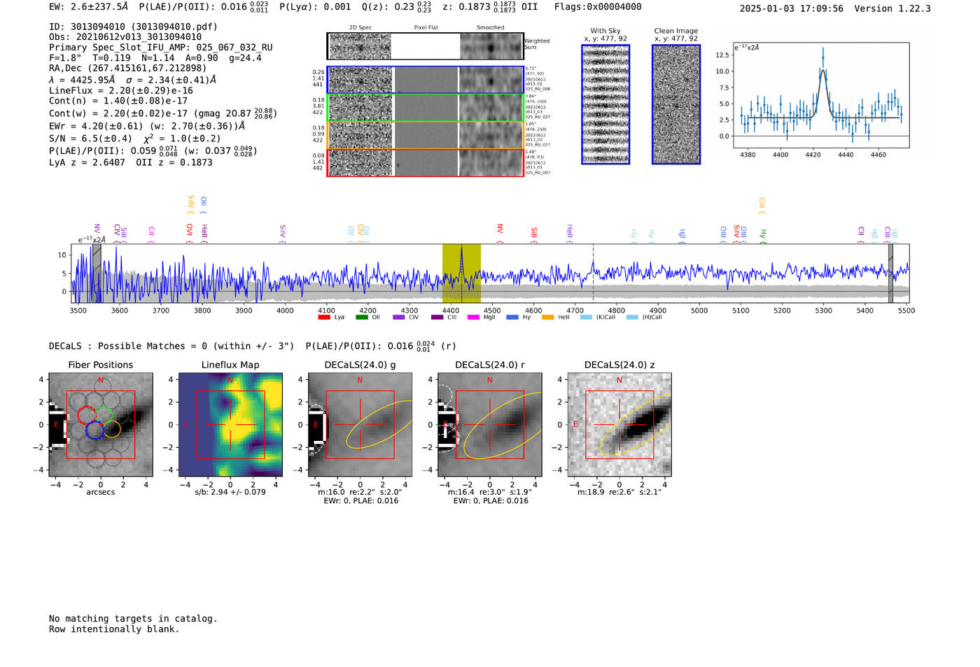Click the 'LineFlux = 2.20(±0.29)e-16' value
The width and height of the screenshot is (980, 667).
(121, 90)
